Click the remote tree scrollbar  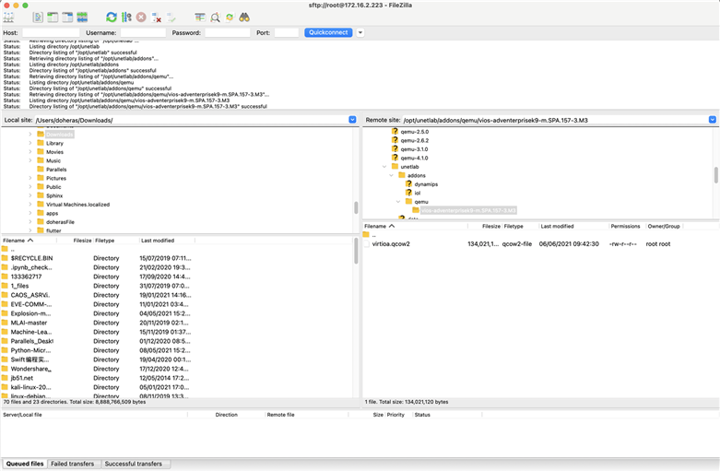[716, 175]
